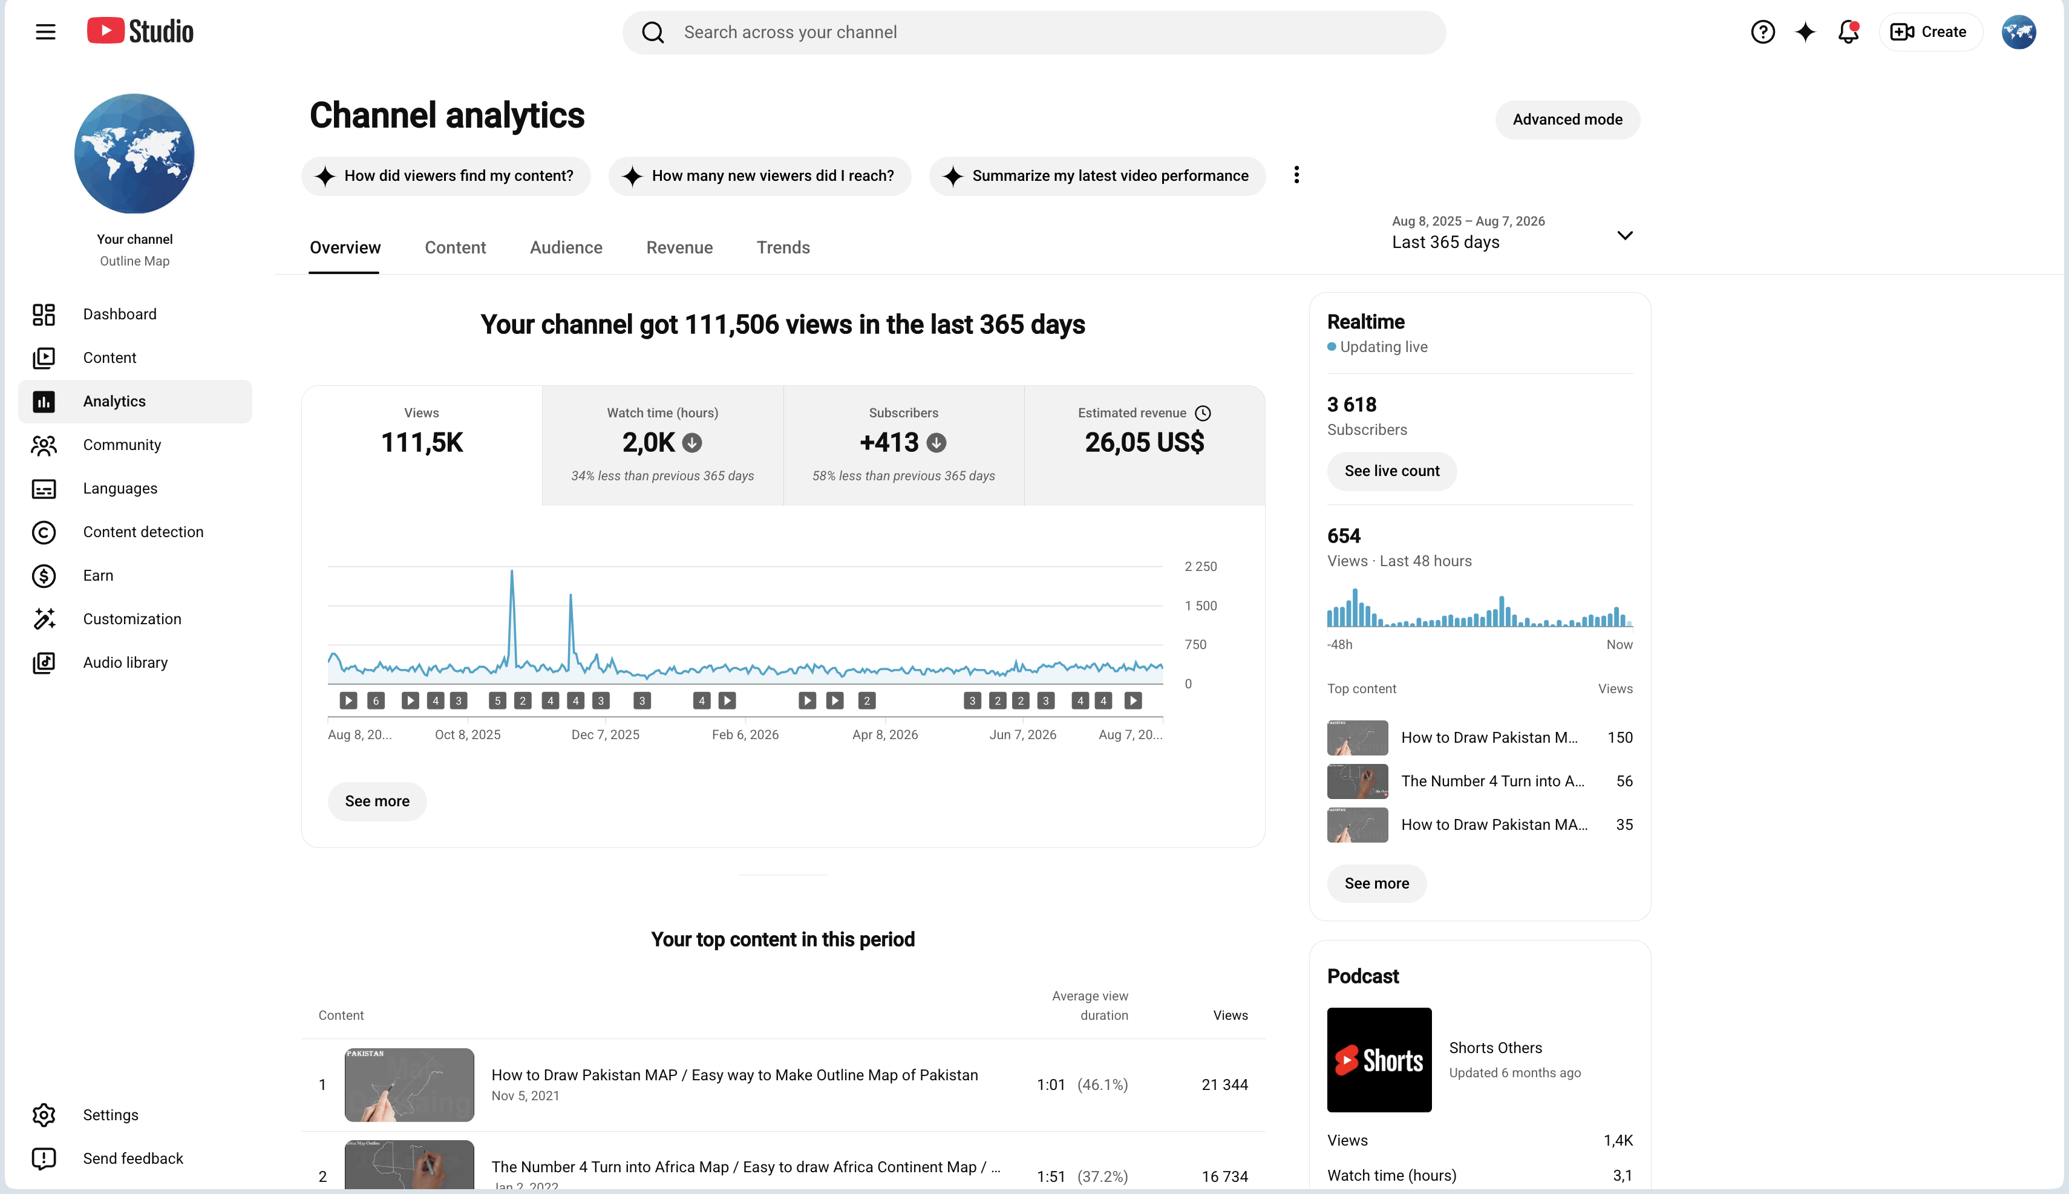Open the account avatar menu
This screenshot has height=1194, width=2069.
tap(2018, 32)
